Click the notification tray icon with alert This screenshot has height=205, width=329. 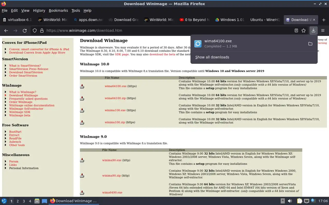pyautogui.click(x=313, y=201)
